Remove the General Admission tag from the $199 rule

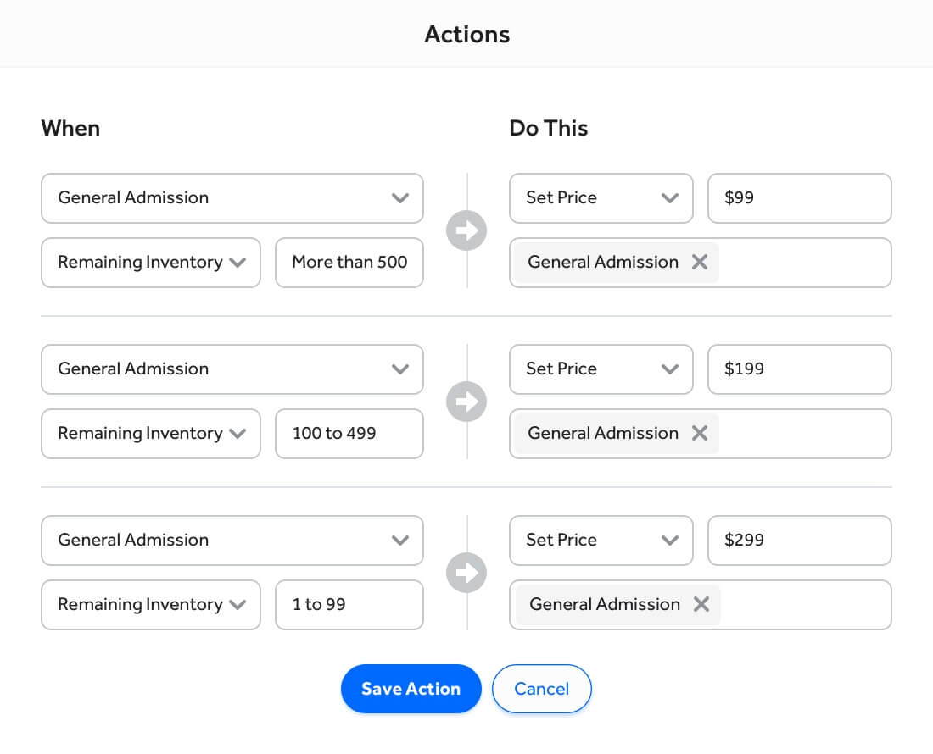699,433
